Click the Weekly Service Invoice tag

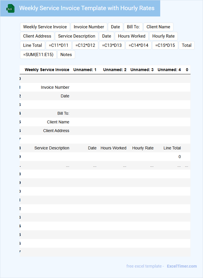point(45,27)
